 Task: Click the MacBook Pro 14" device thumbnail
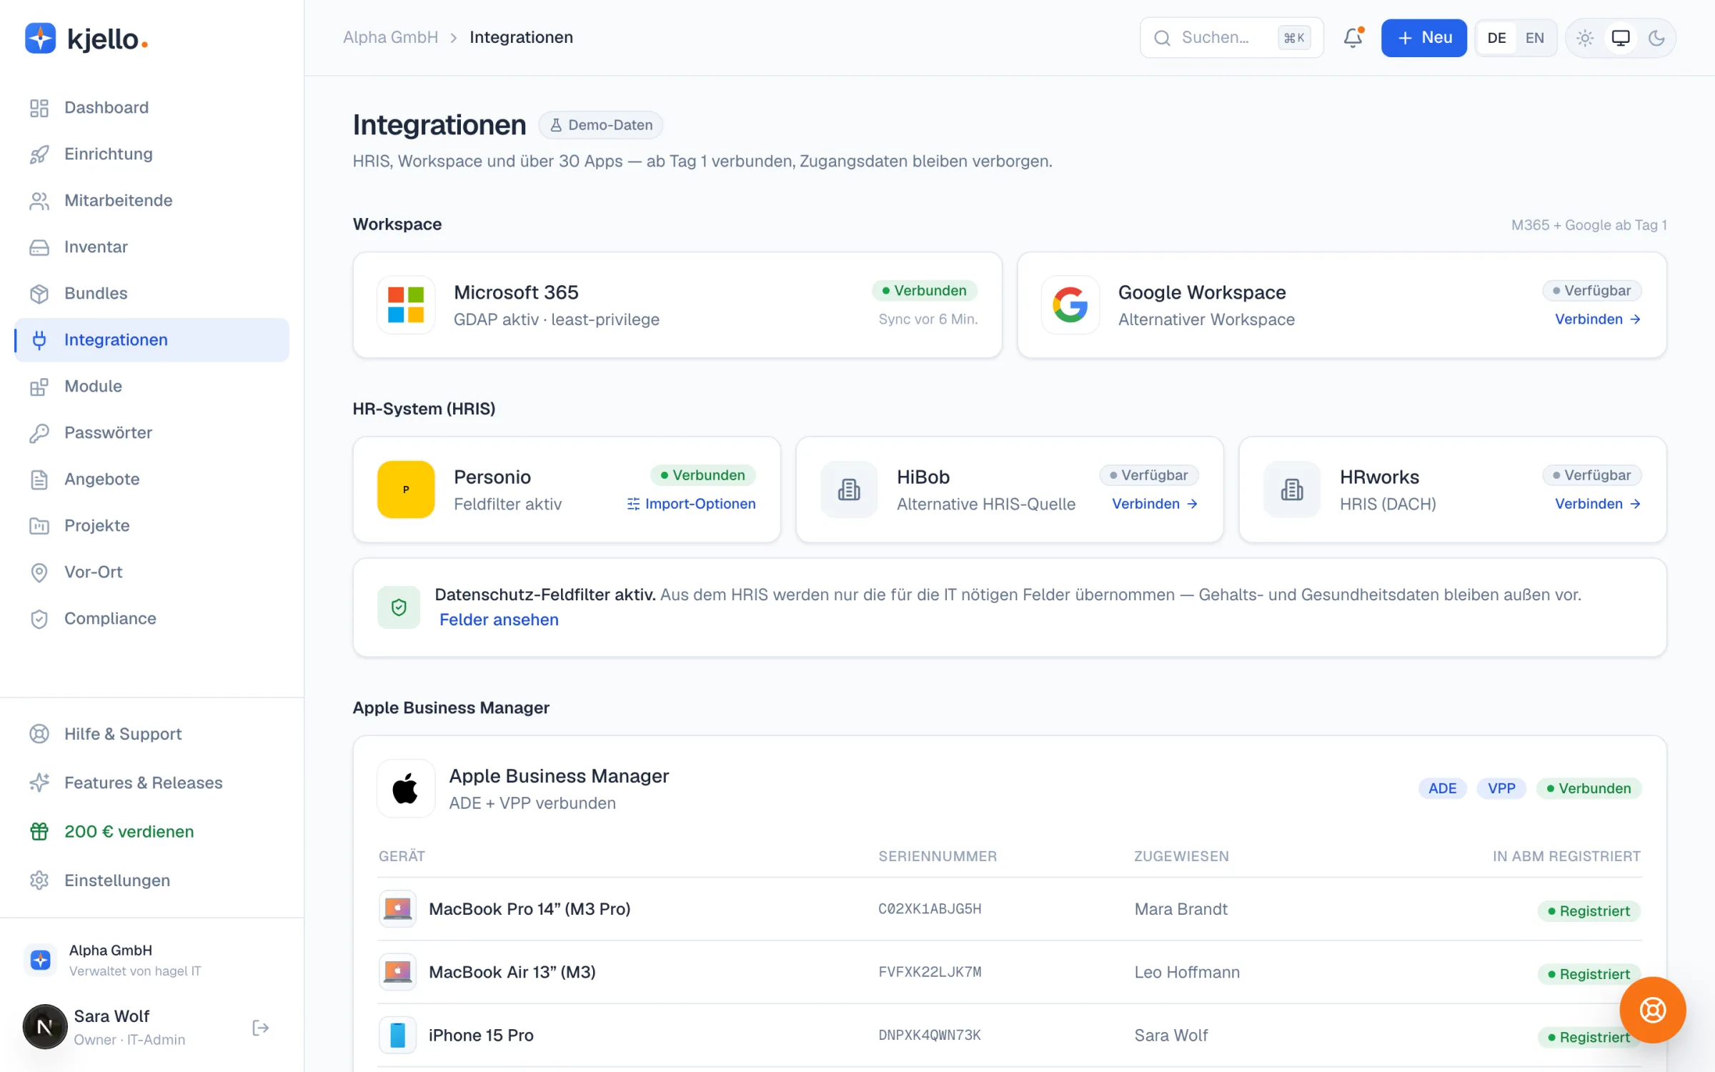pos(397,909)
